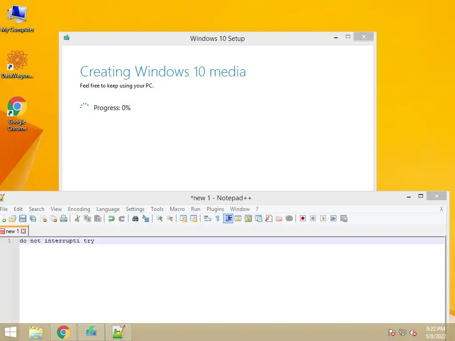Paste clipboard using the Paste icon
The width and height of the screenshot is (455, 341).
(98, 218)
